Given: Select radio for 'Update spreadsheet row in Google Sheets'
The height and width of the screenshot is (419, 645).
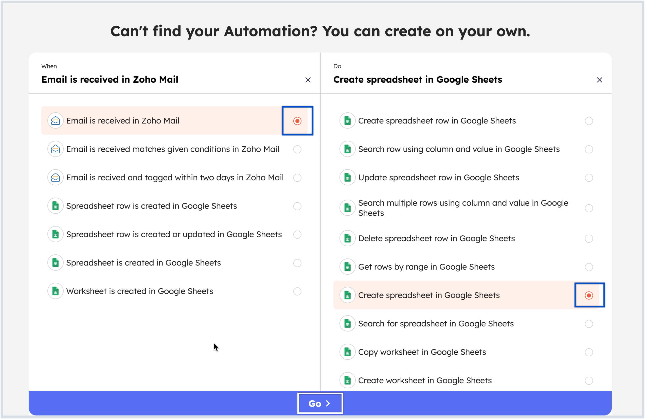Looking at the screenshot, I should pyautogui.click(x=589, y=178).
